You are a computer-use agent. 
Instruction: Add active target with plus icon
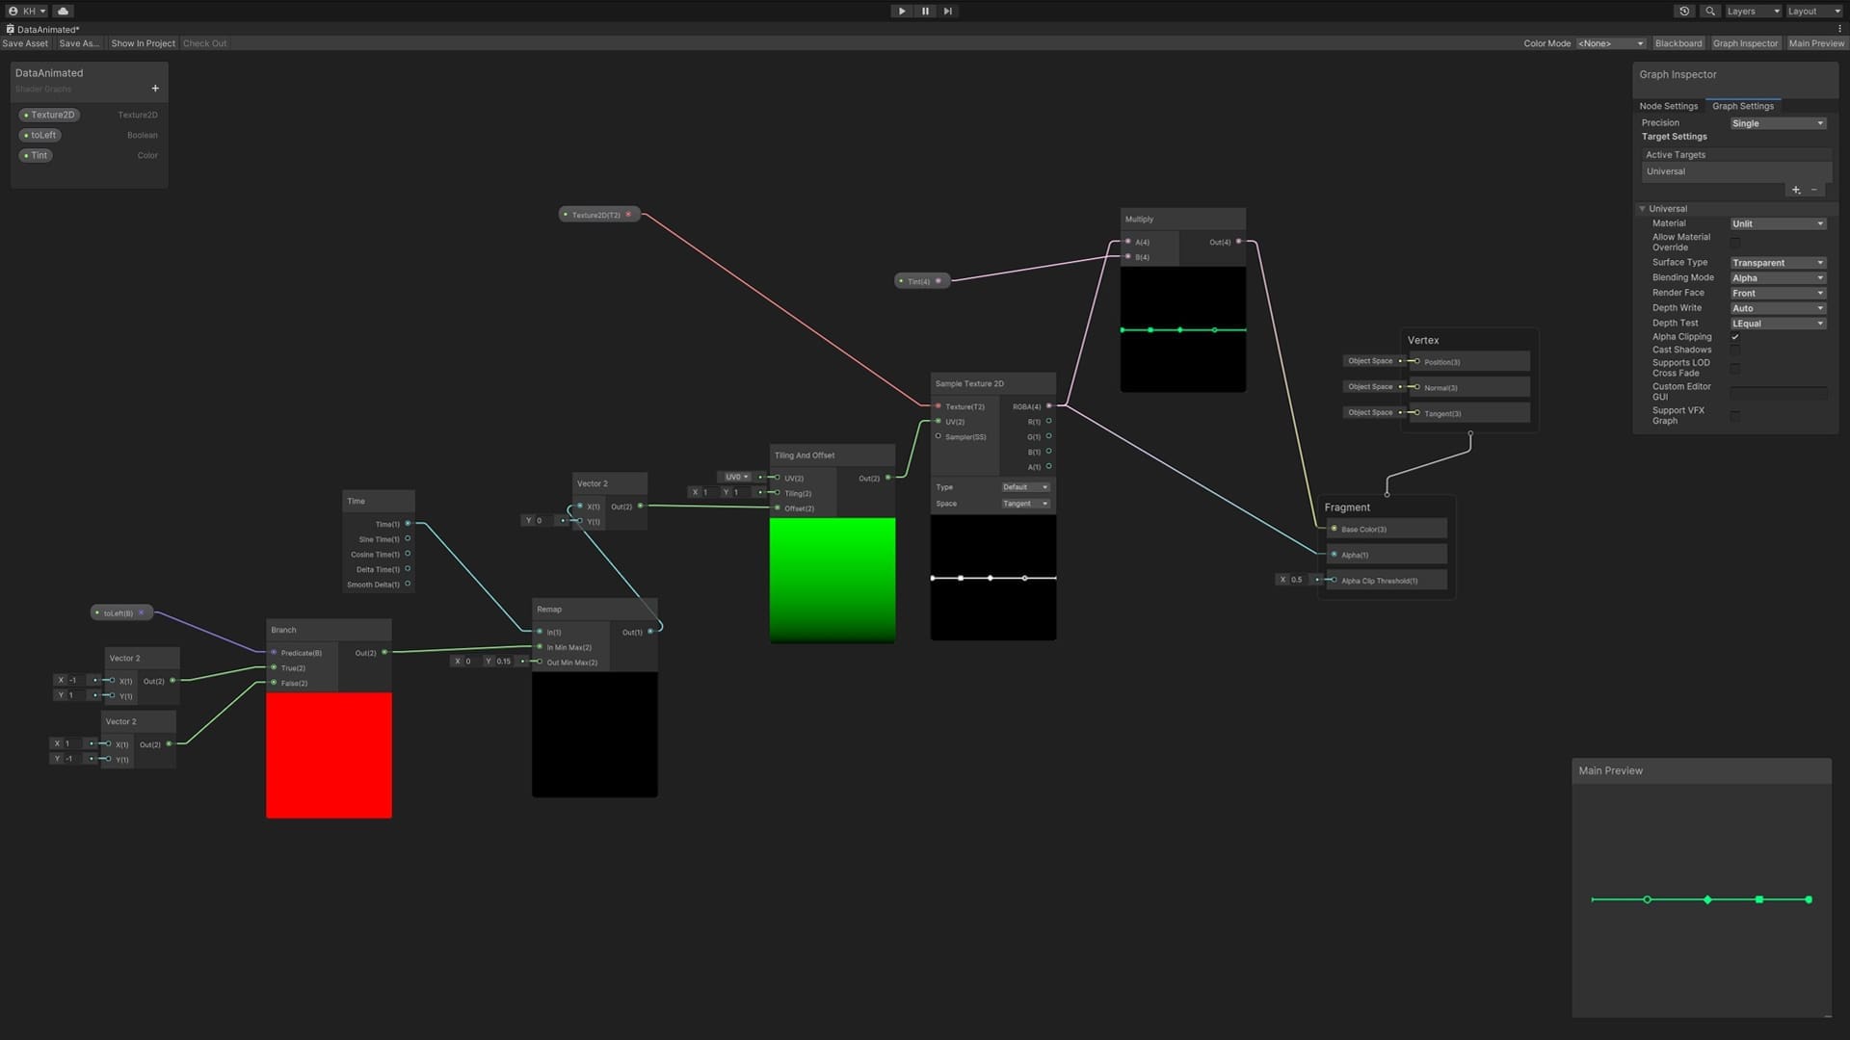click(x=1796, y=190)
